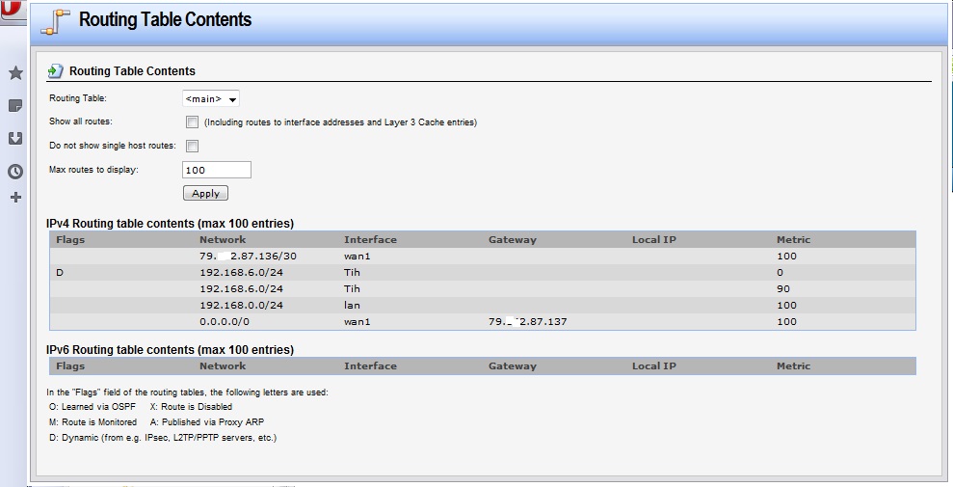Click the green arrow section icon

pyautogui.click(x=56, y=71)
